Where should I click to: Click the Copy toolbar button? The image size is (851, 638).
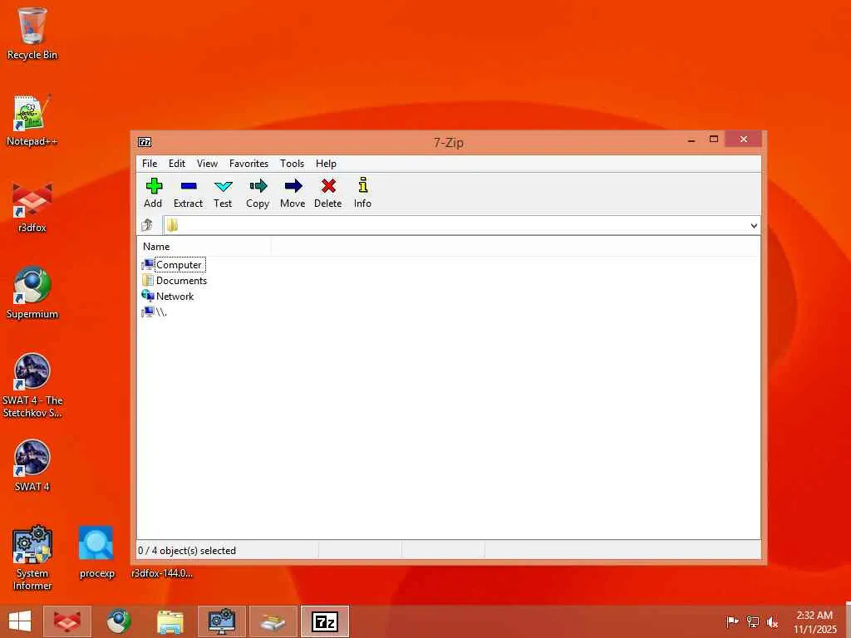click(x=258, y=193)
